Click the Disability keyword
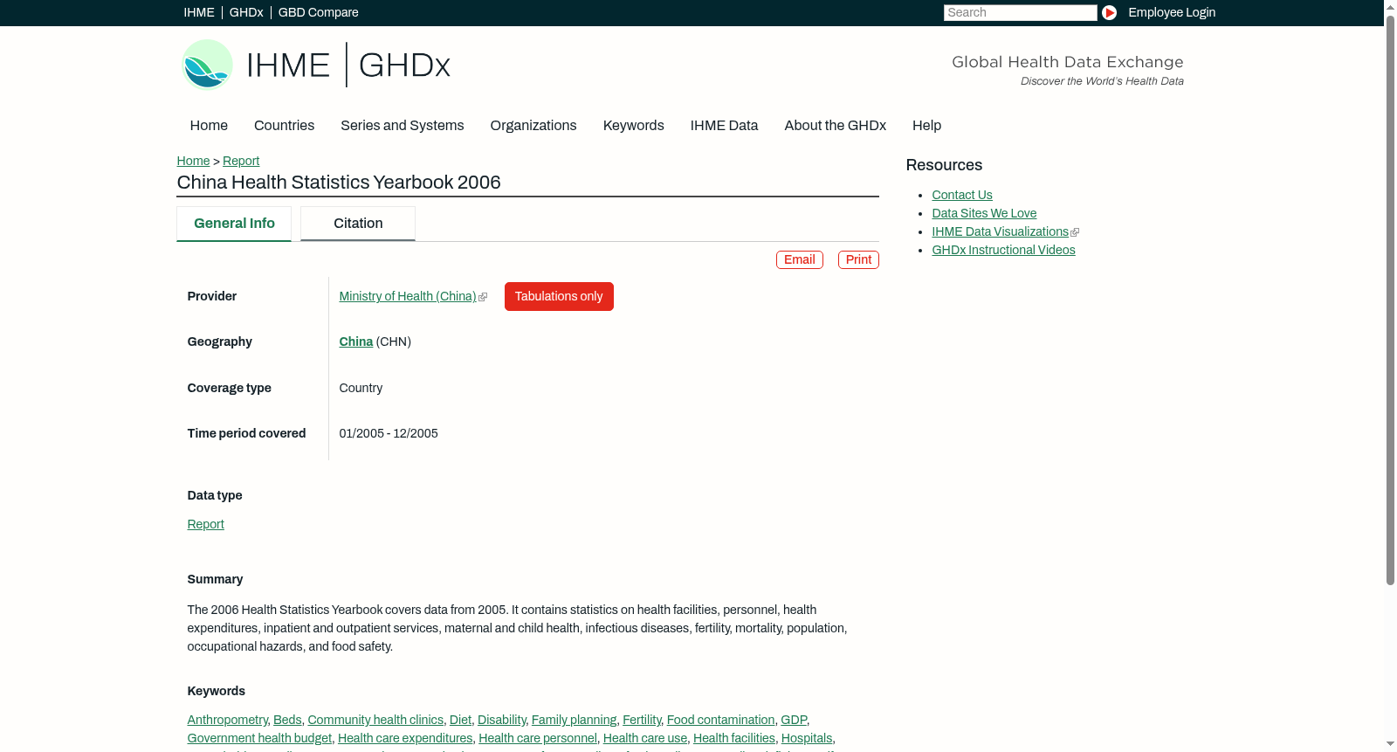Image resolution: width=1397 pixels, height=752 pixels. point(502,720)
